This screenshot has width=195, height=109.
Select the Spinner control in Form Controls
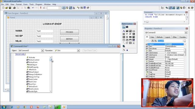click(127, 37)
